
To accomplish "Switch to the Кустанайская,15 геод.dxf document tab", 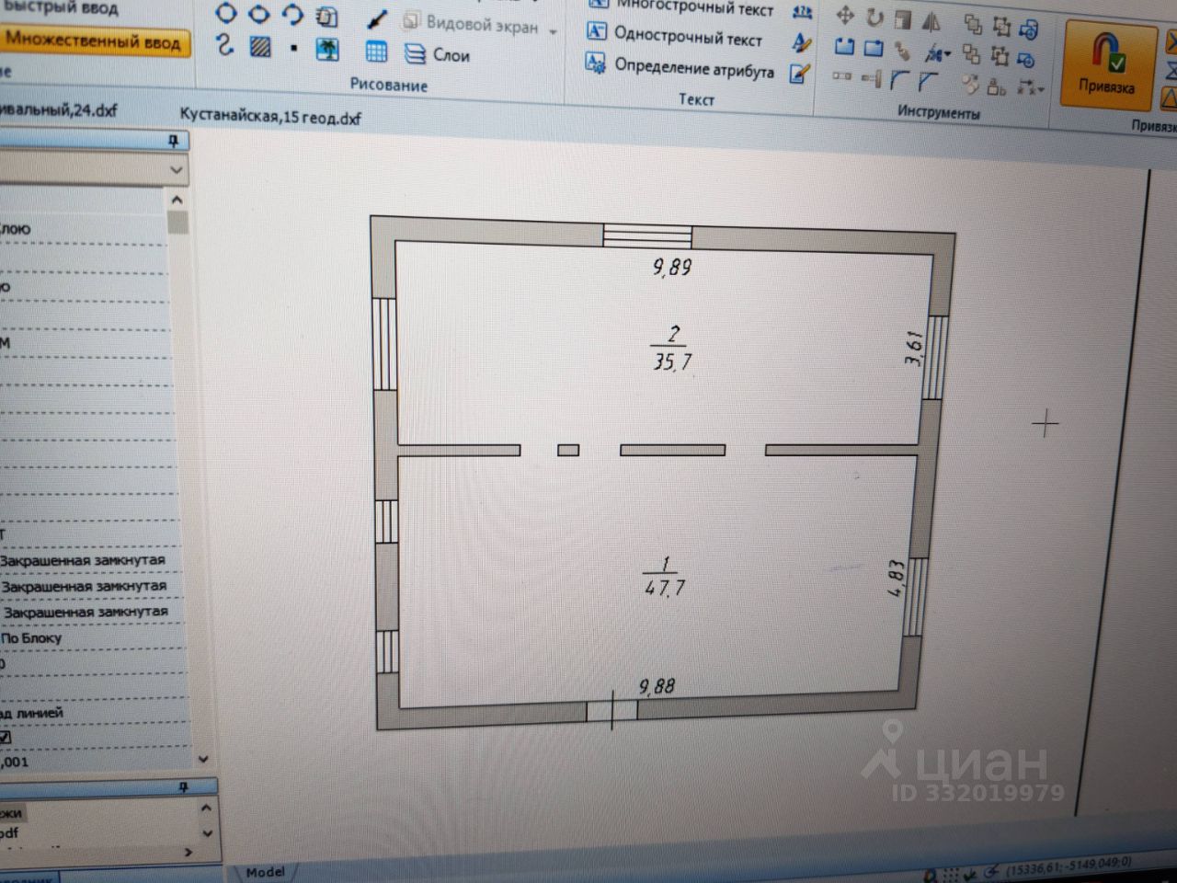I will click(270, 117).
